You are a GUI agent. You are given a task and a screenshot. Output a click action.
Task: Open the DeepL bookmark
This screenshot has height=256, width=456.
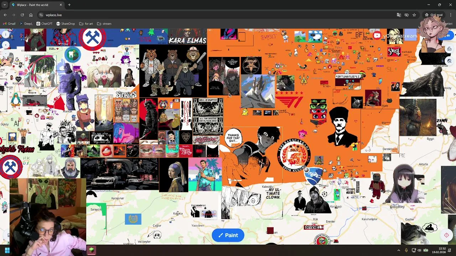(26, 24)
